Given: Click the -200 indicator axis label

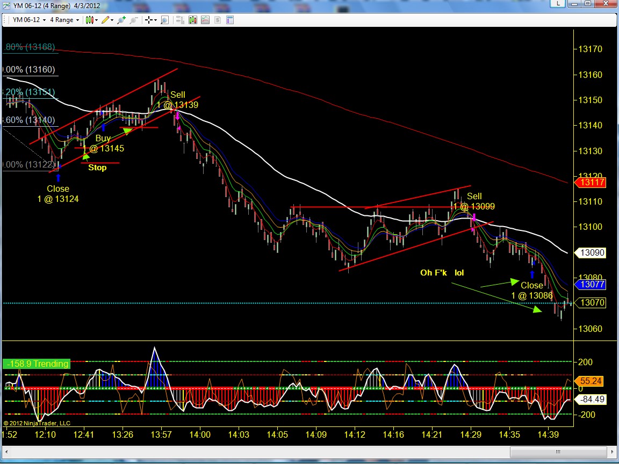Looking at the screenshot, I should click(586, 415).
